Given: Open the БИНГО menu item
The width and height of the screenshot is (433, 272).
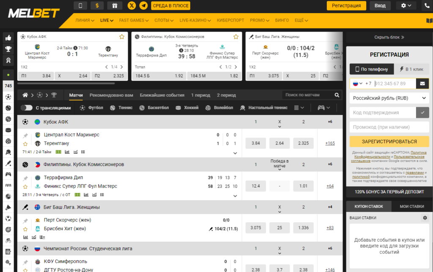Looking at the screenshot, I should click(282, 20).
